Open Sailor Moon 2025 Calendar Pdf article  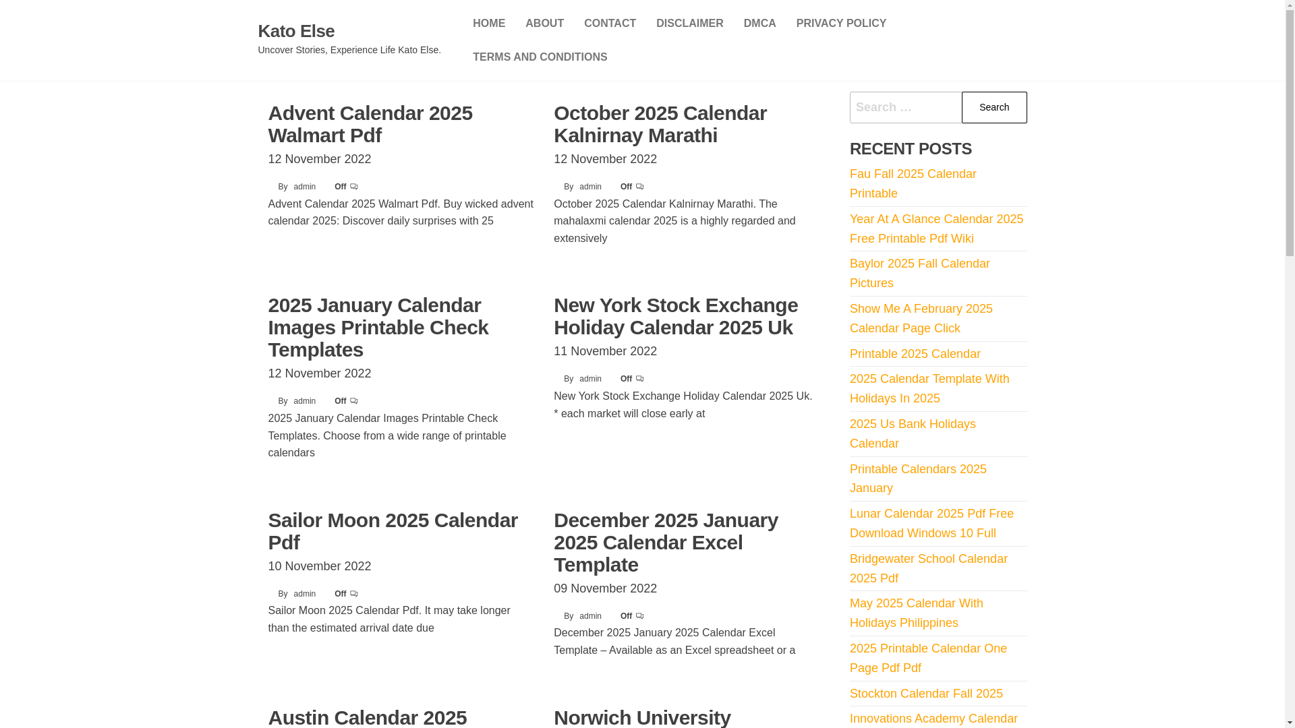(x=393, y=531)
